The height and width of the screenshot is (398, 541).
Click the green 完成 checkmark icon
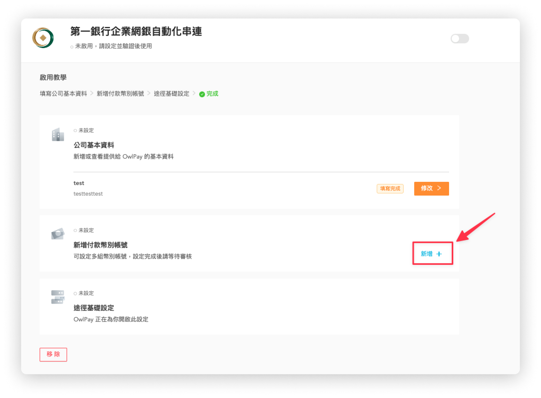(202, 94)
